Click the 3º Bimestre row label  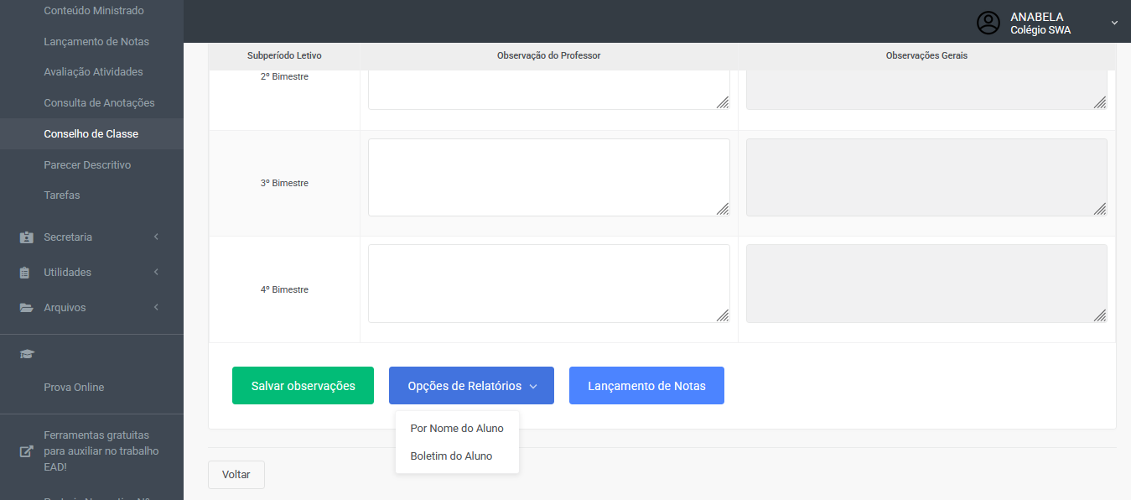284,183
